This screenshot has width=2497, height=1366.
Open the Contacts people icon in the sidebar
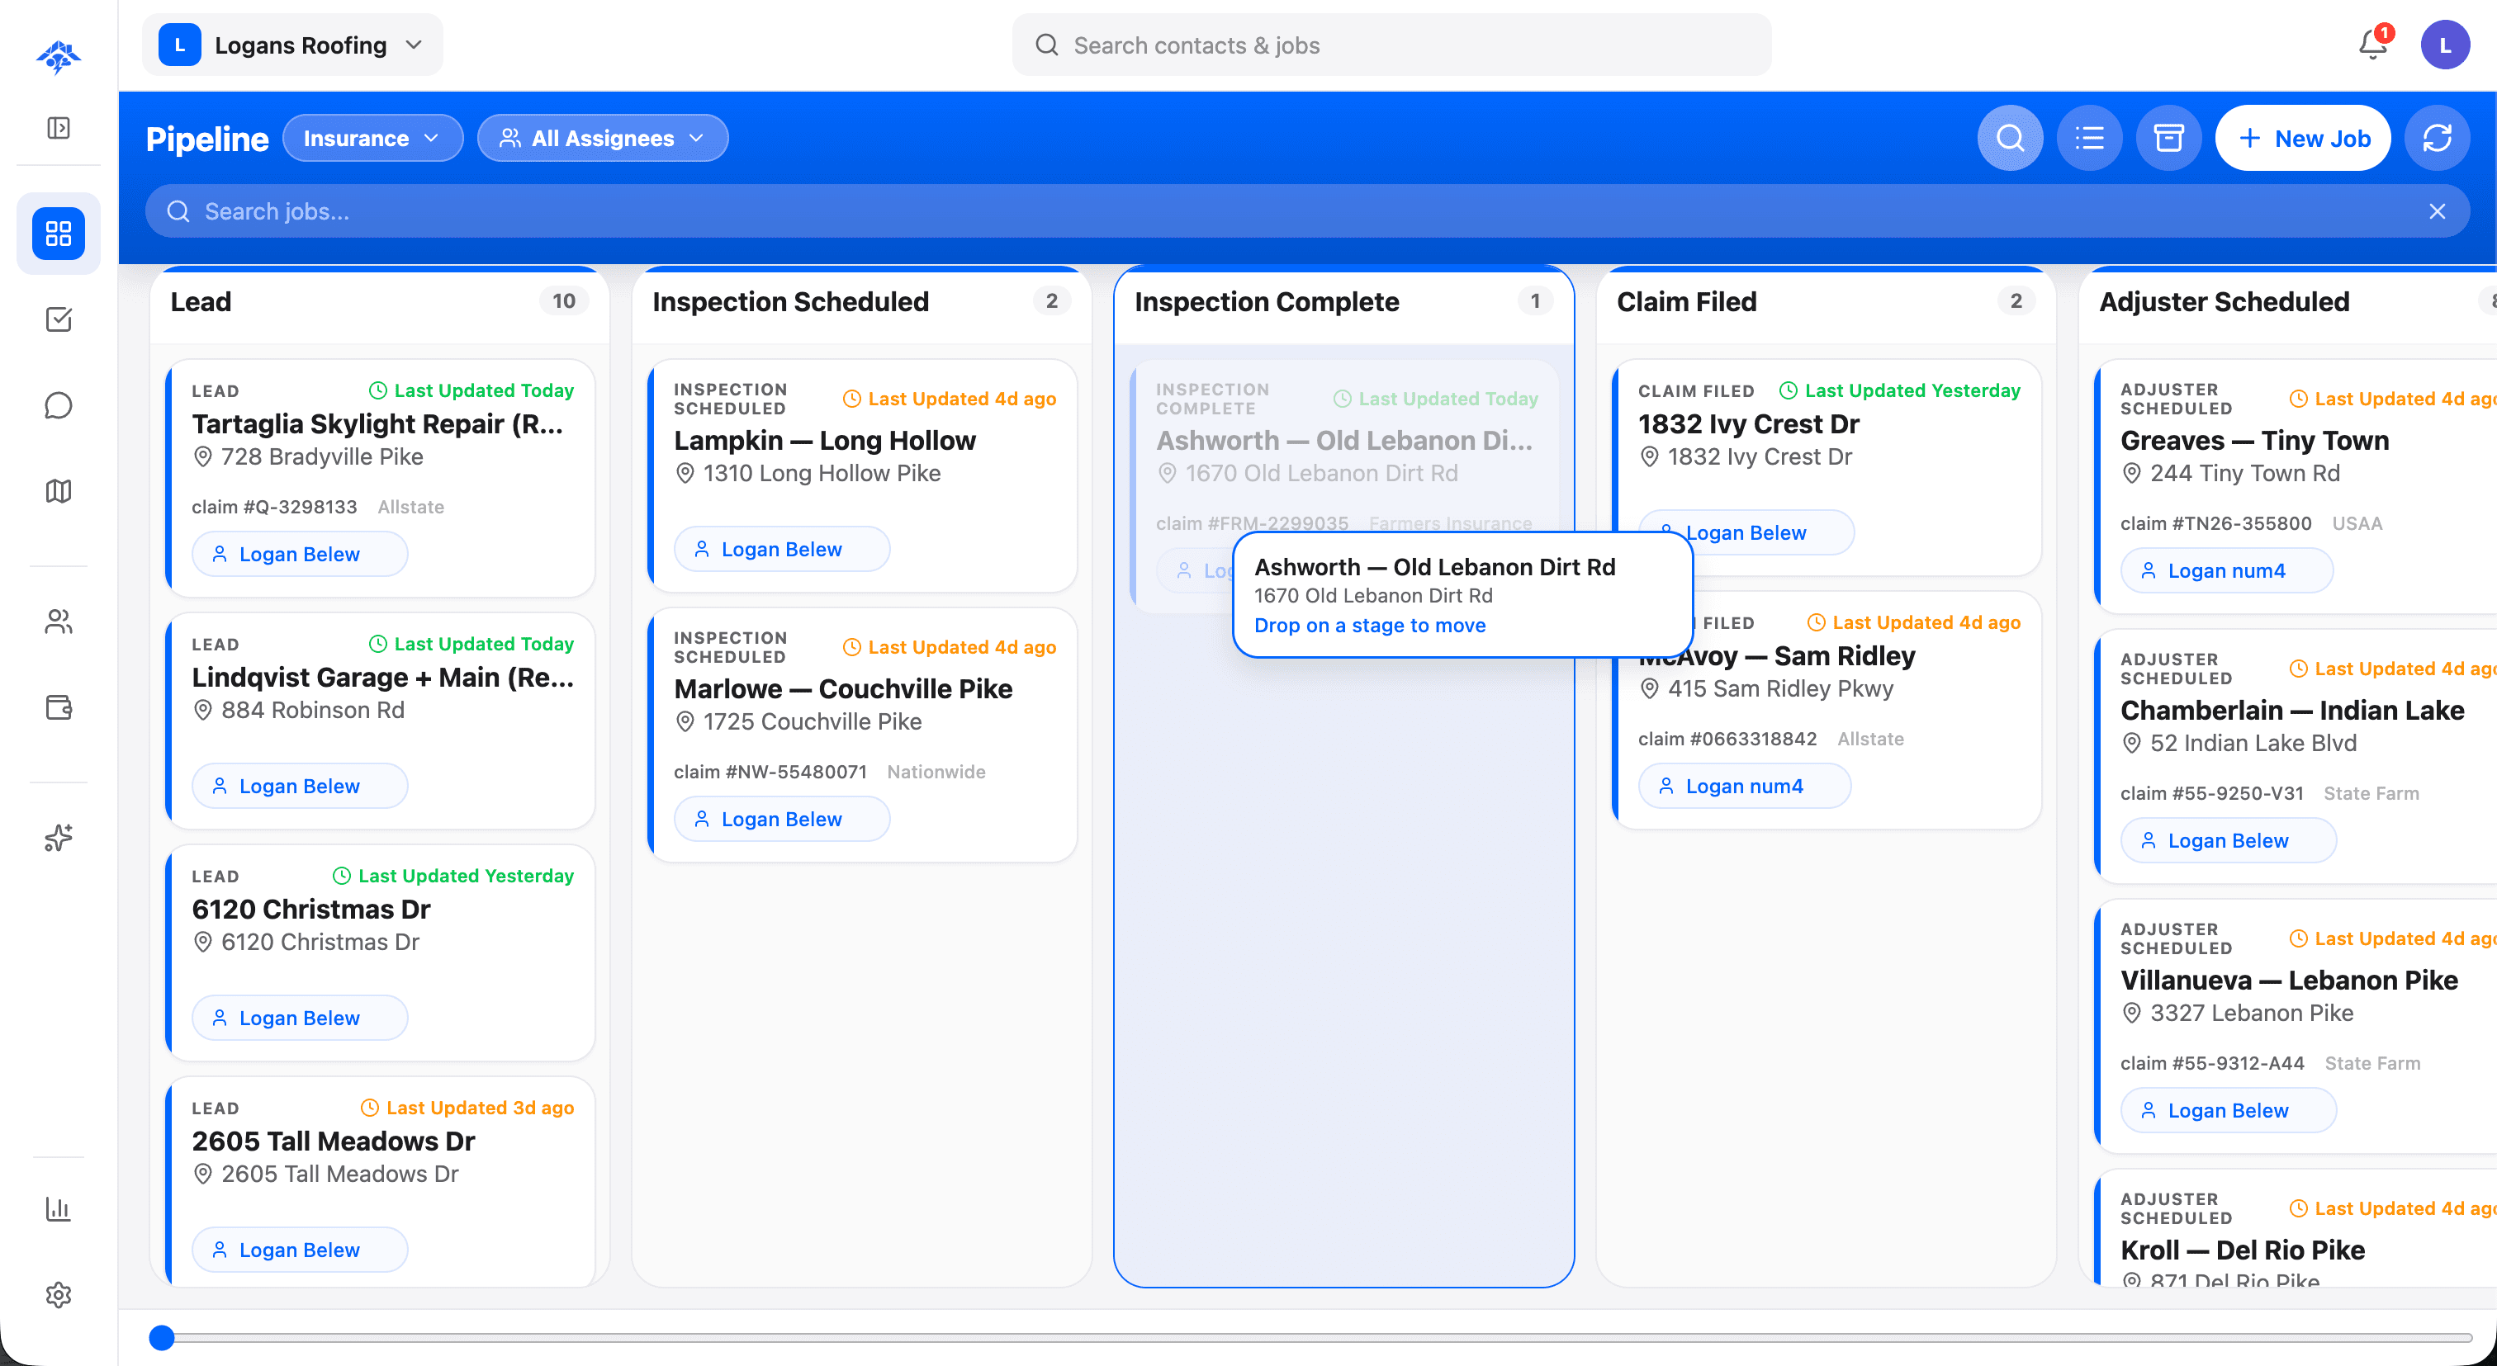58,621
